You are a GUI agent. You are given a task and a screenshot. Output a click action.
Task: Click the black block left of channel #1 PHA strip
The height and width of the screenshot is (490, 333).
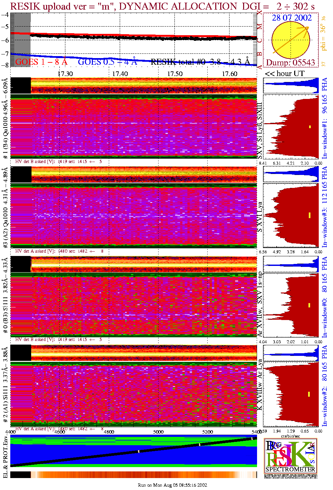21,85
